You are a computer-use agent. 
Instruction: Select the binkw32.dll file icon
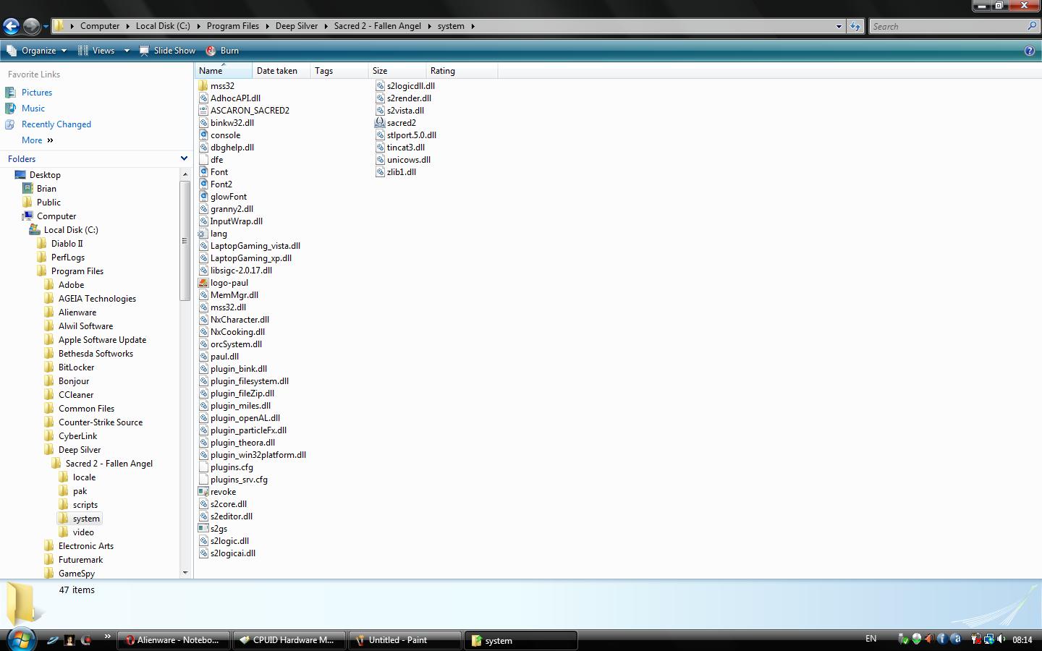coord(203,123)
